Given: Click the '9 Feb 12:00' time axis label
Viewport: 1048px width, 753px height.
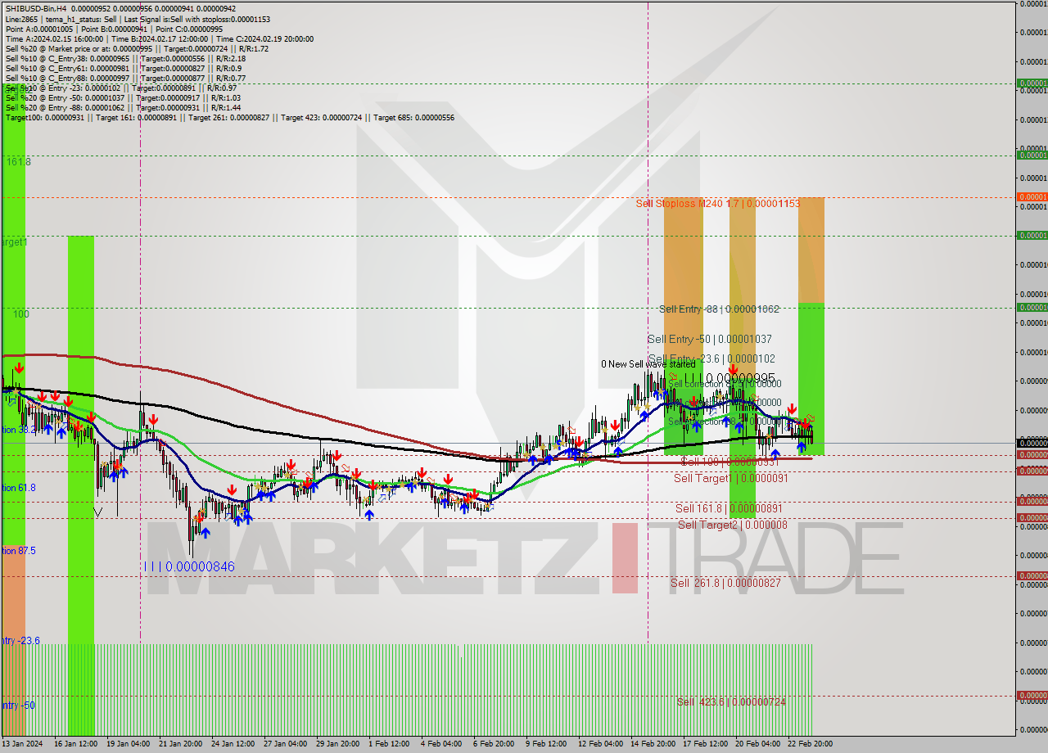Looking at the screenshot, I should click(546, 744).
